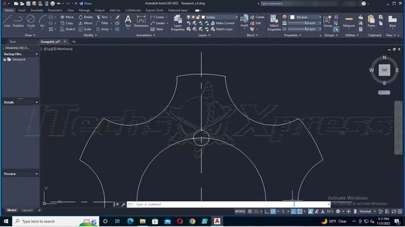Image resolution: width=405 pixels, height=227 pixels.
Task: Open the Erase pencil tool in Modify
Action: point(118,17)
